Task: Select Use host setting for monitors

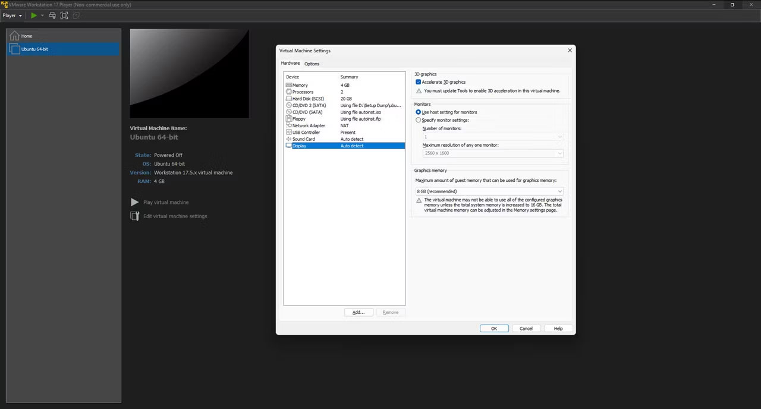Action: click(x=419, y=112)
